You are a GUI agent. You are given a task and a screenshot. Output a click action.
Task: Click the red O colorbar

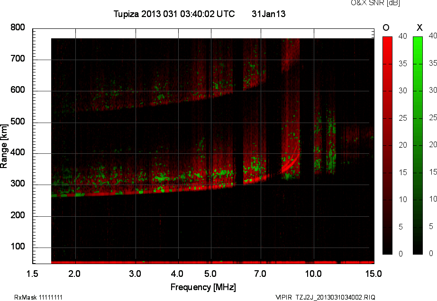click(x=387, y=145)
